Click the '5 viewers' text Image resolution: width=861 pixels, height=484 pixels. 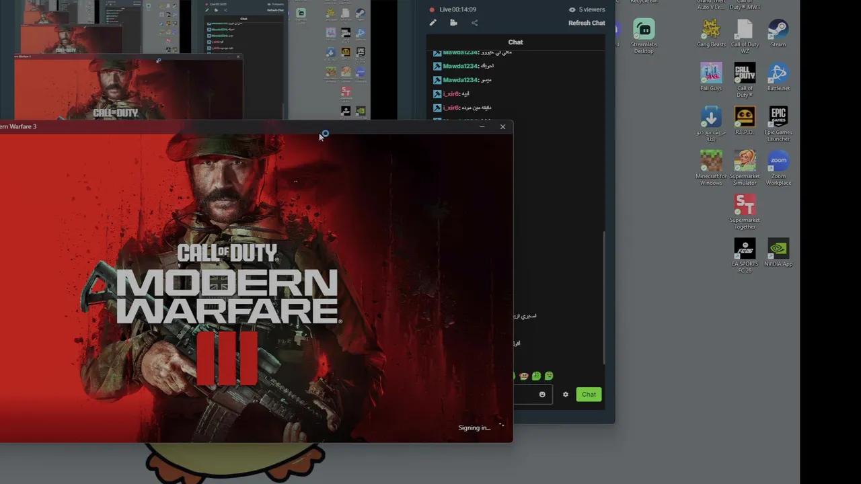click(x=592, y=9)
